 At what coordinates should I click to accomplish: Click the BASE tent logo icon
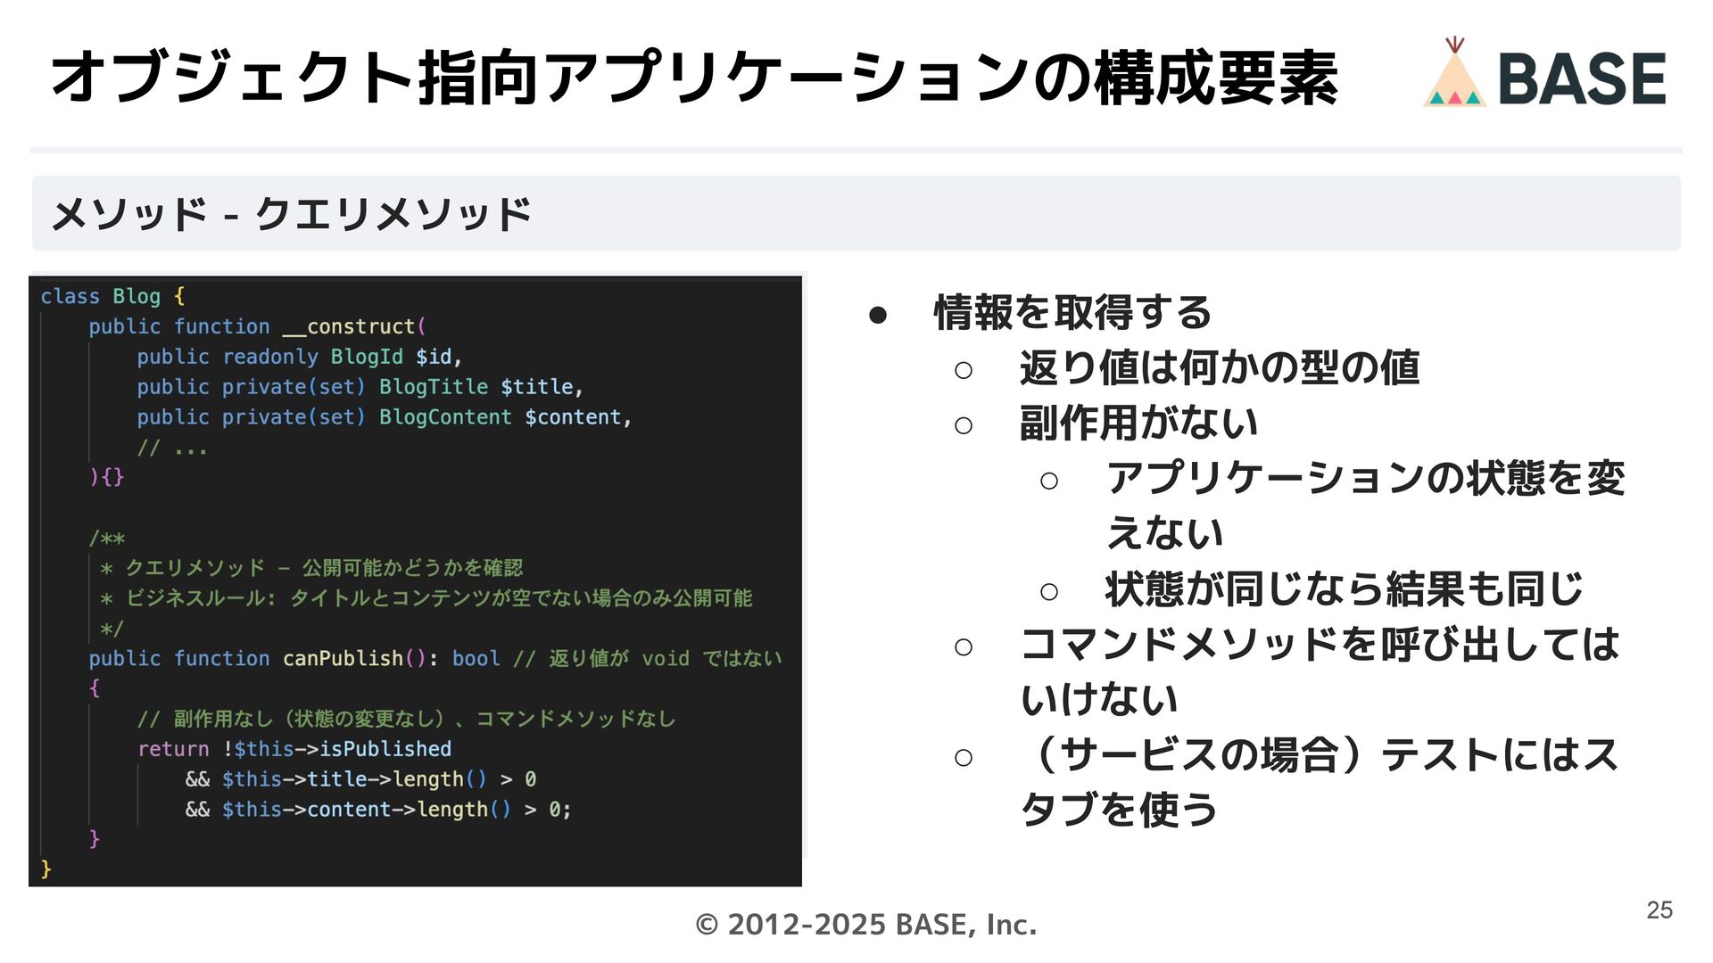[x=1454, y=72]
